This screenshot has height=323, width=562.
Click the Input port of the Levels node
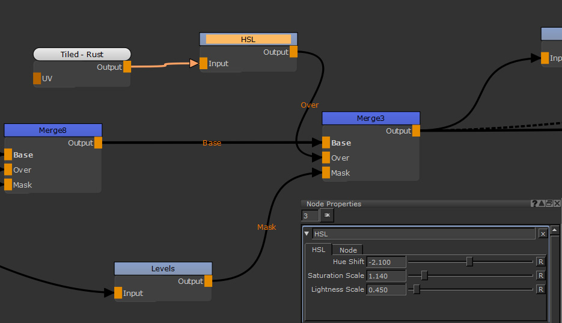click(x=118, y=293)
